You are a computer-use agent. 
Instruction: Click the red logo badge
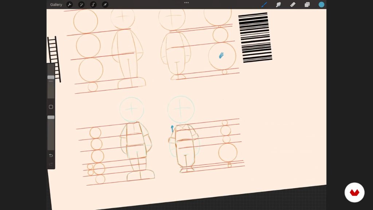coord(354,192)
